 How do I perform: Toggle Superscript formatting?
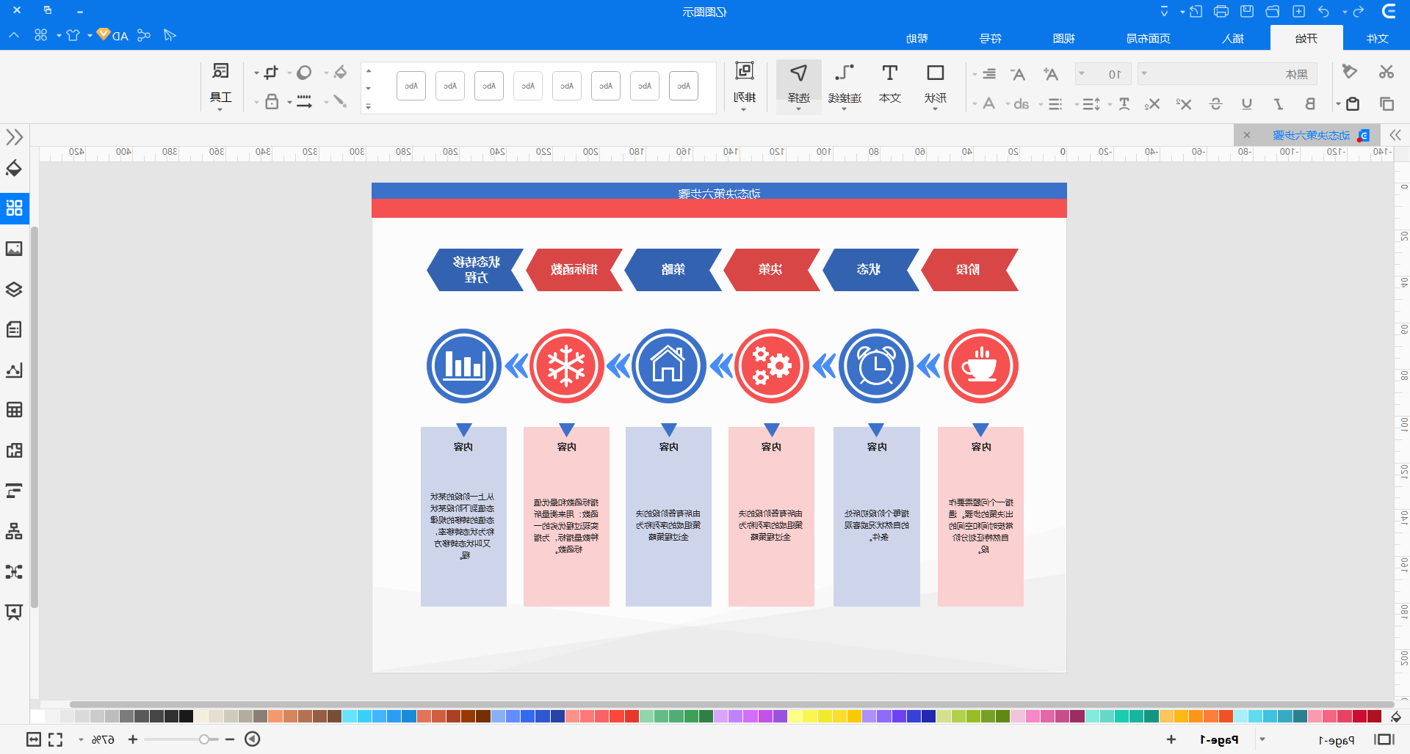(x=1184, y=104)
